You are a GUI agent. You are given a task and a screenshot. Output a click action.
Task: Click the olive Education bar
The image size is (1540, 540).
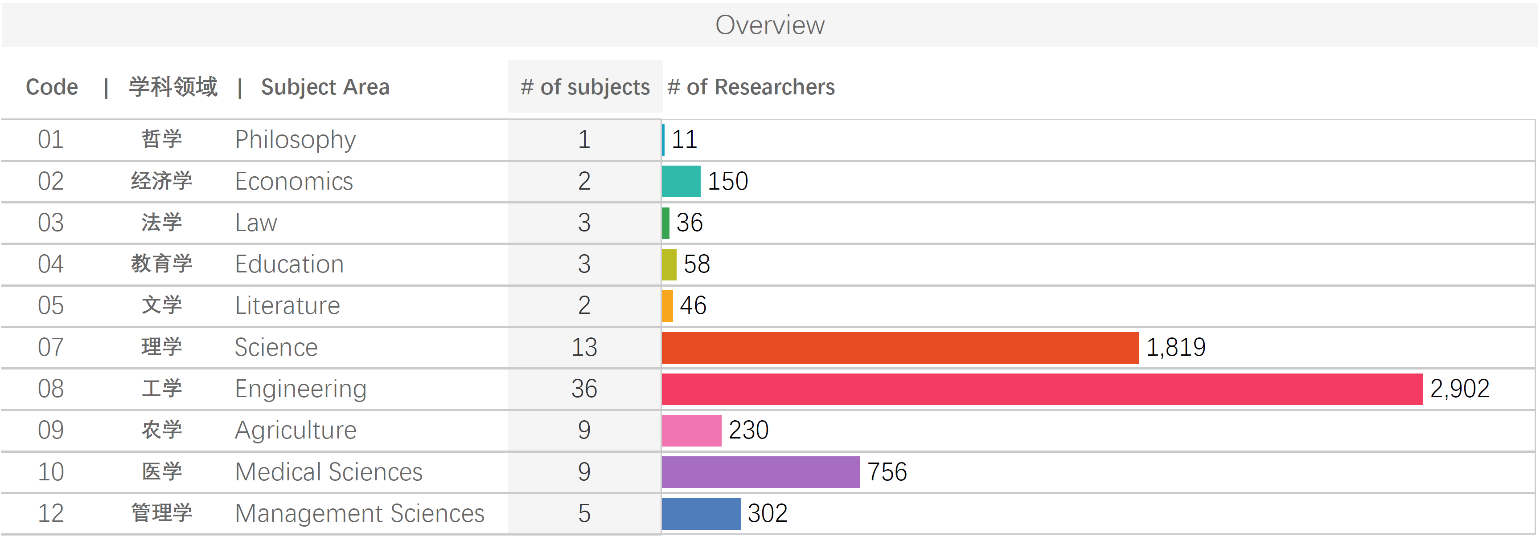[669, 264]
